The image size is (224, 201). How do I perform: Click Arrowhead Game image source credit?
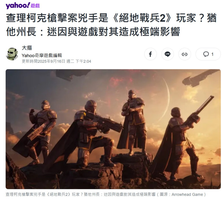(187, 194)
